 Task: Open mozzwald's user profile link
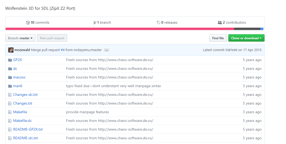pyautogui.click(x=22, y=50)
